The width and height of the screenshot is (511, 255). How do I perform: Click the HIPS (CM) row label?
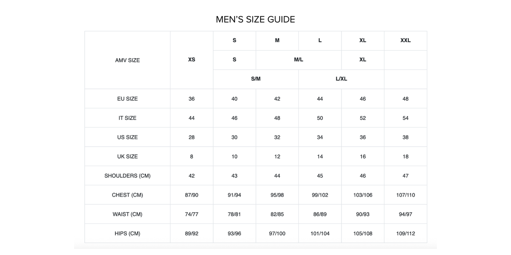point(127,234)
